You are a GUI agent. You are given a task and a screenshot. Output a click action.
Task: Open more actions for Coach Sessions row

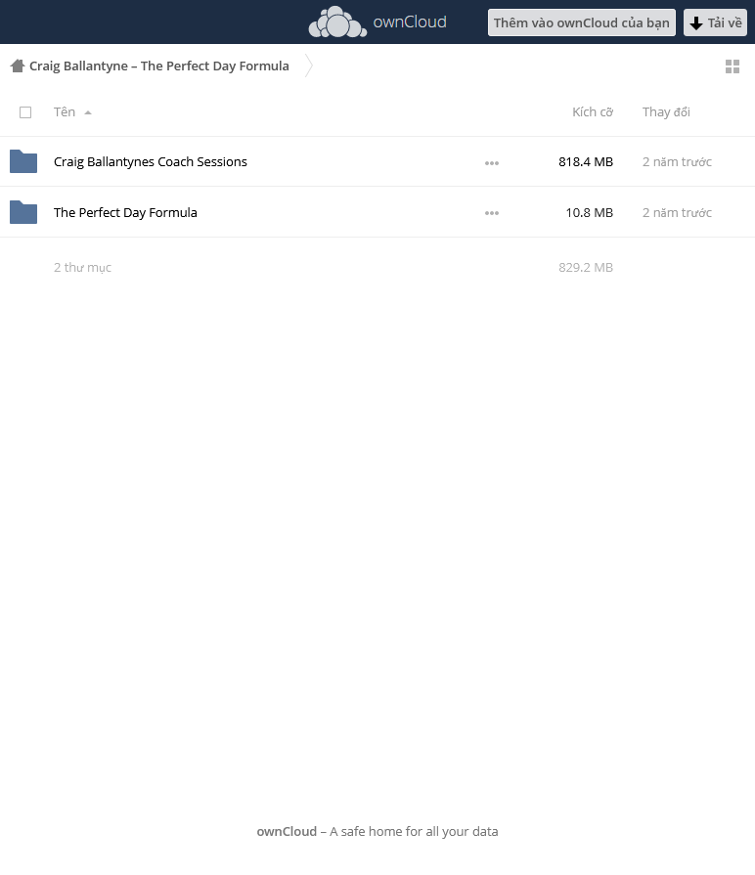coord(492,163)
